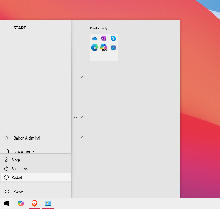Select Sleep from the power menu
Screen dimensions: 220x209
pyautogui.click(x=16, y=160)
